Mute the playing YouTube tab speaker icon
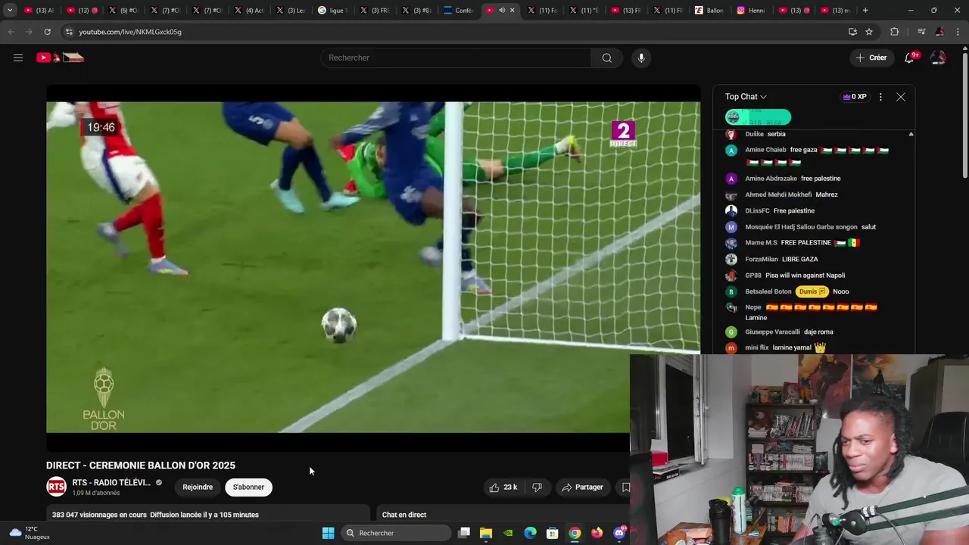 [x=501, y=11]
